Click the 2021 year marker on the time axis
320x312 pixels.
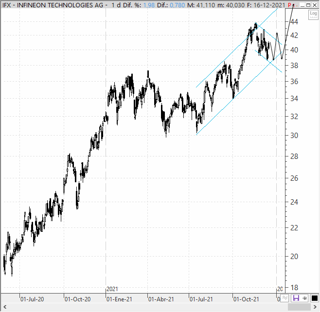[112, 289]
